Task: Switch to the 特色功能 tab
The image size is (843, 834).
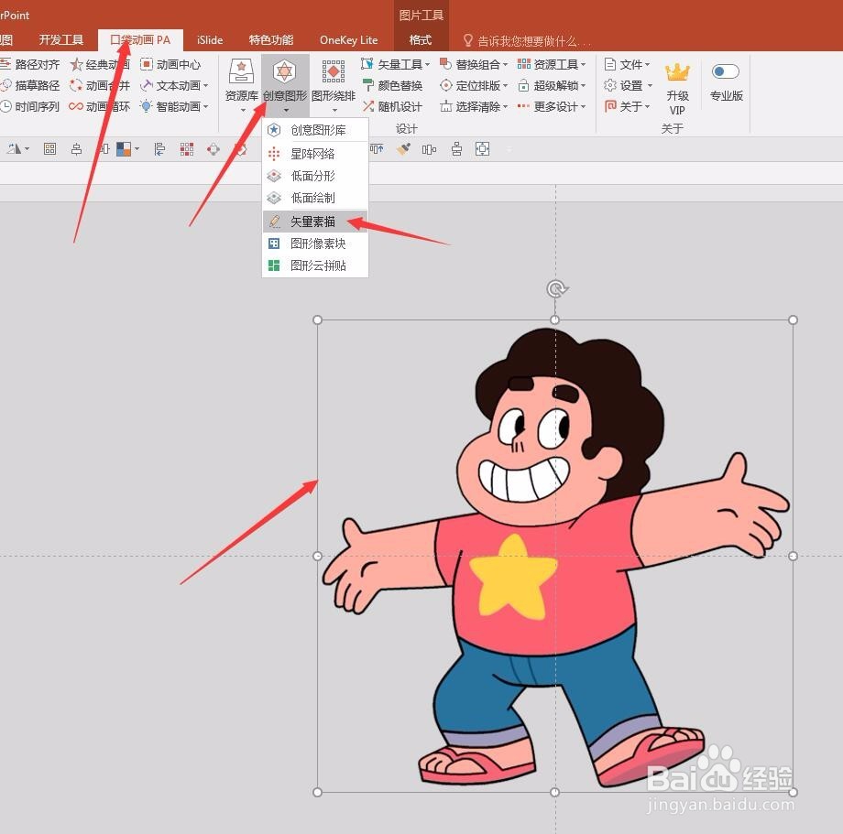Action: [271, 39]
